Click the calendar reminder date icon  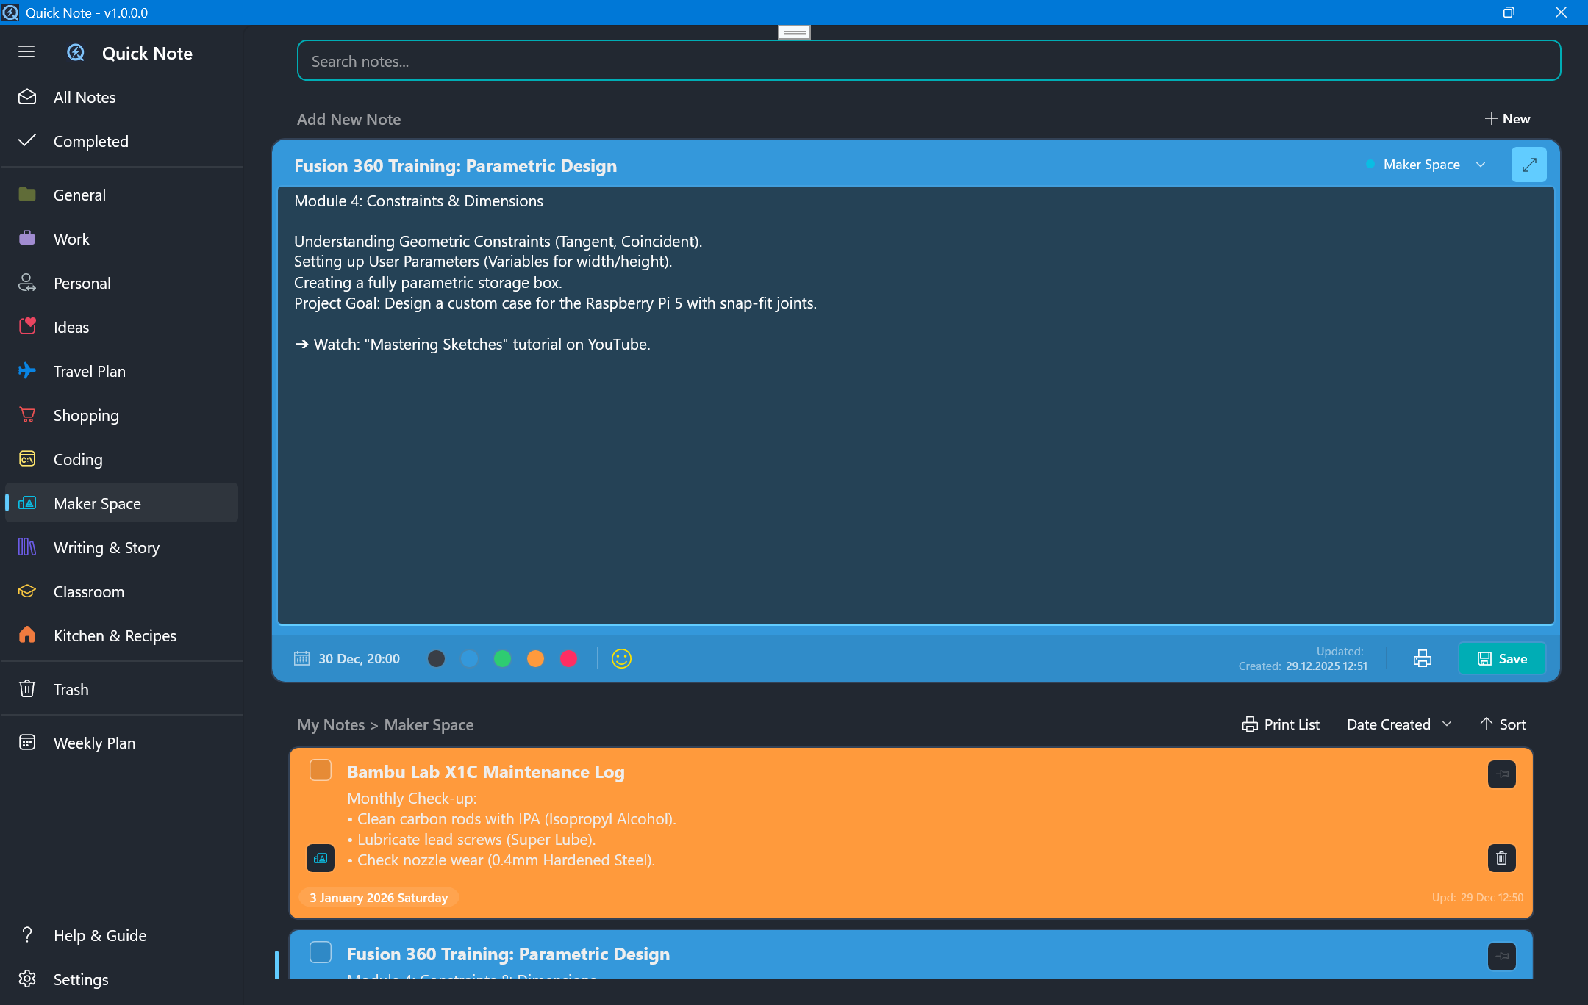point(301,658)
